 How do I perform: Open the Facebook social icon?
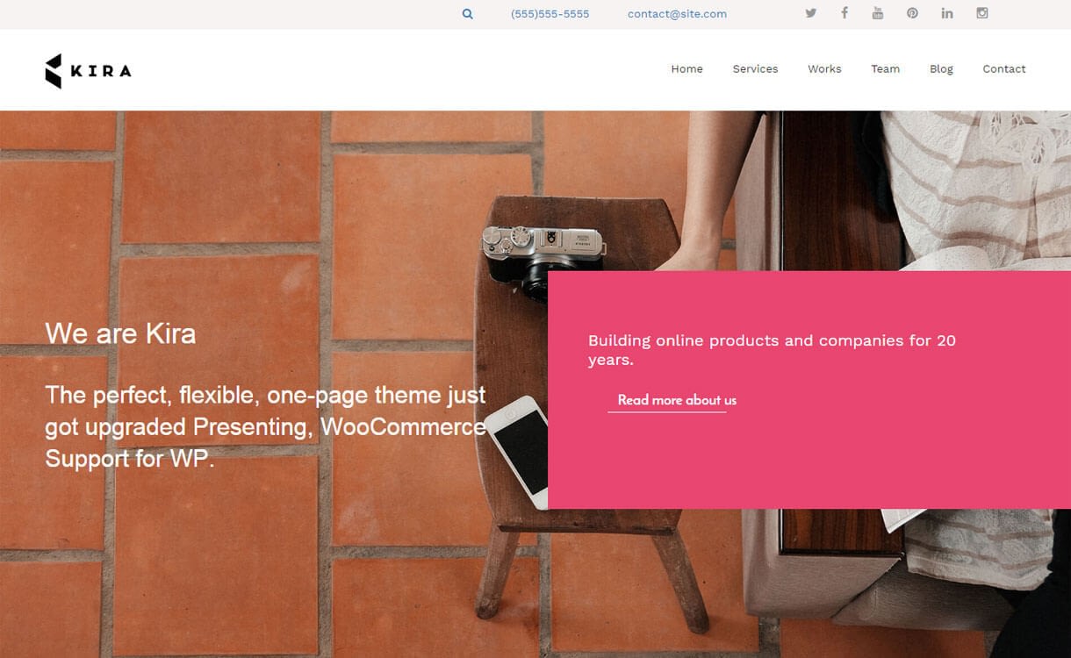point(845,13)
